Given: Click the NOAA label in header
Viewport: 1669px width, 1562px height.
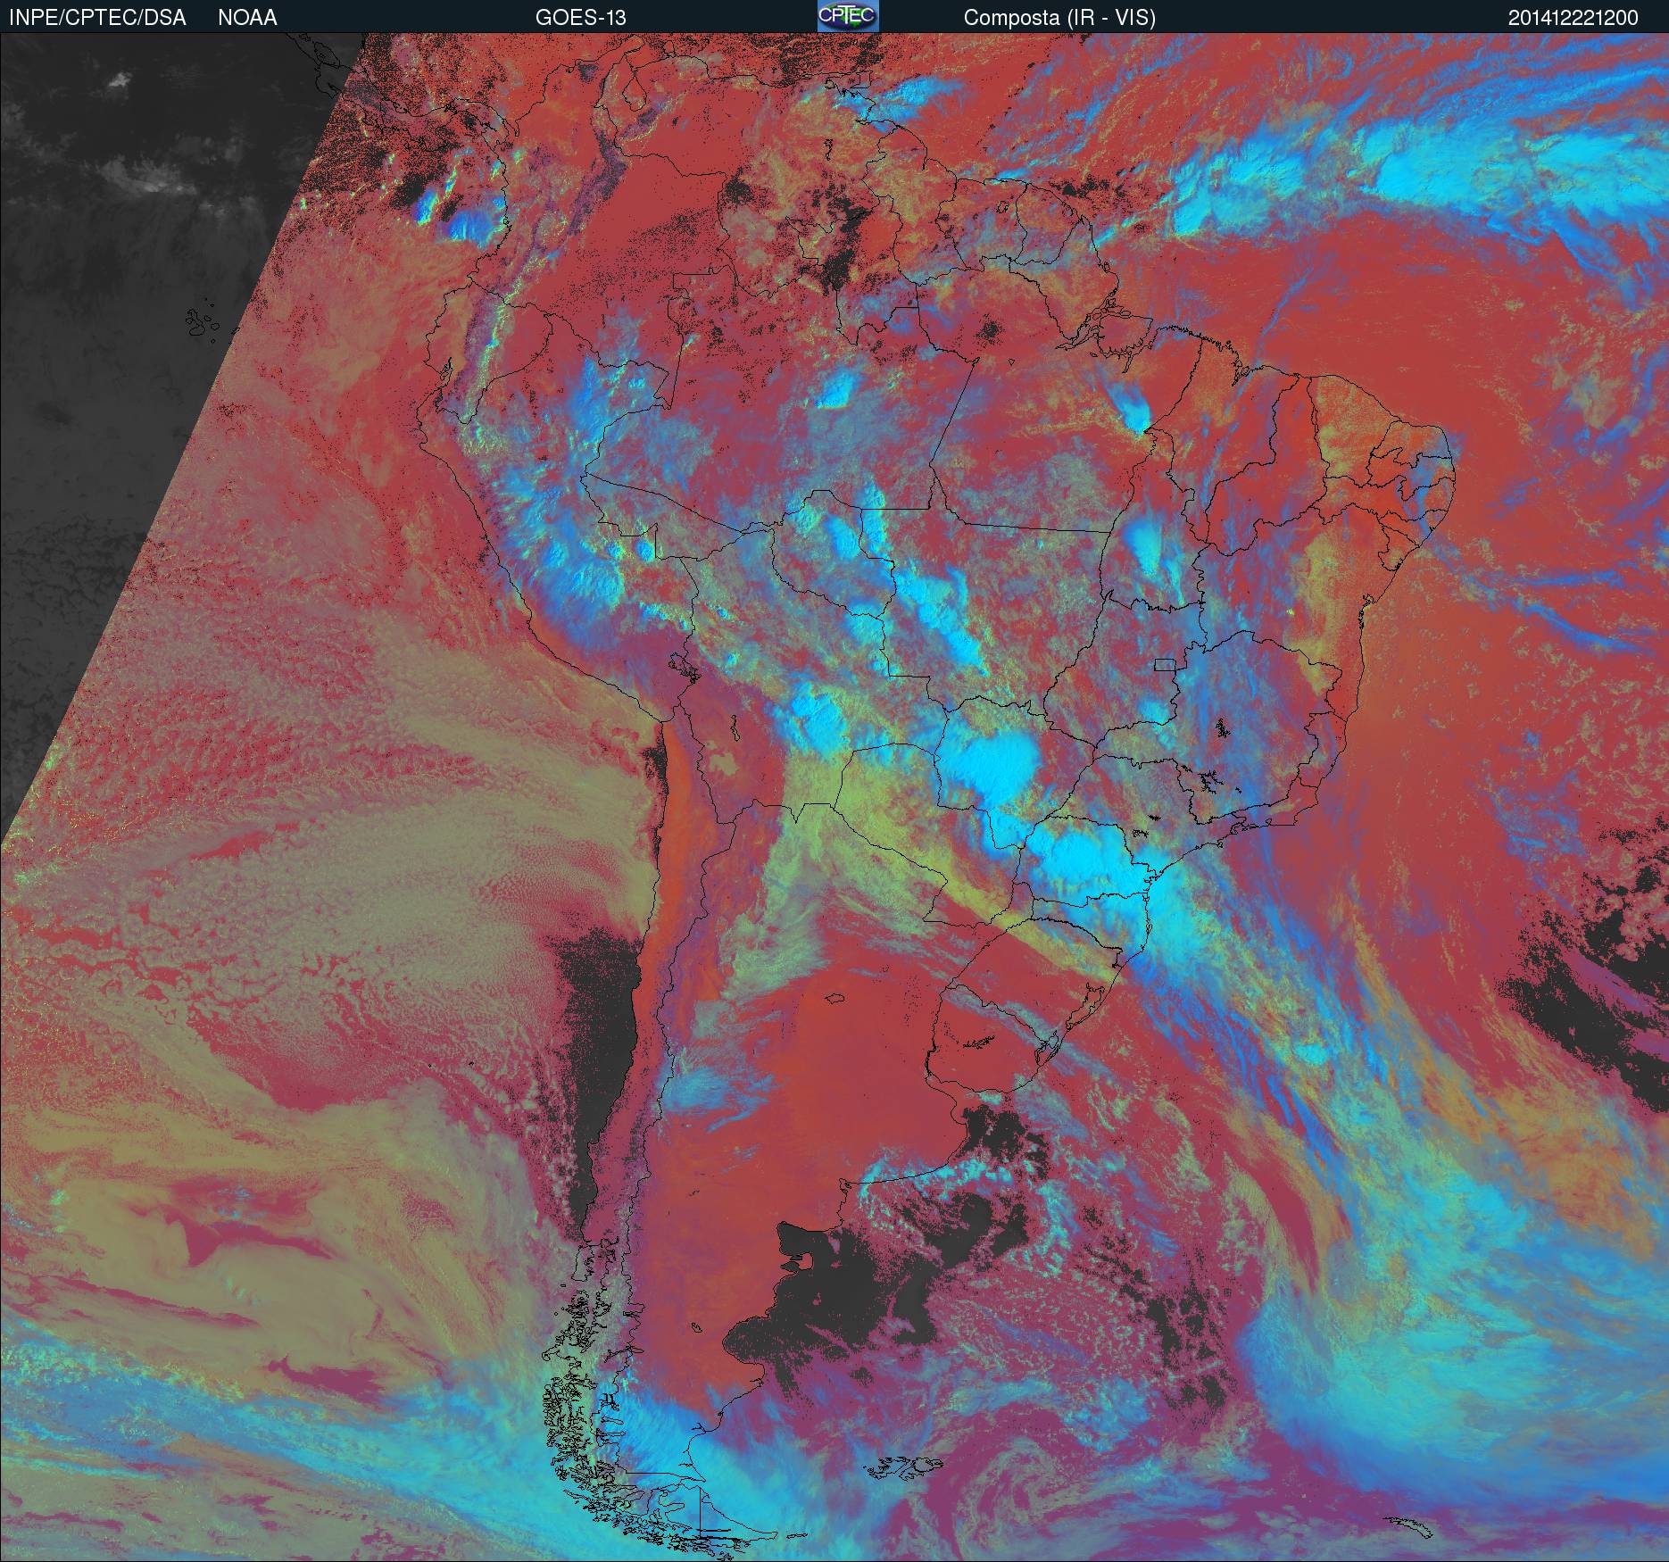Looking at the screenshot, I should click(x=247, y=18).
